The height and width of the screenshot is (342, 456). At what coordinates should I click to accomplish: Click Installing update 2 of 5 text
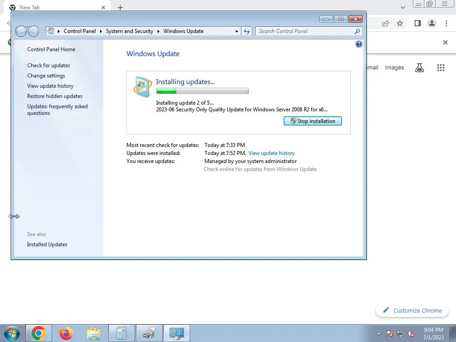(x=185, y=103)
